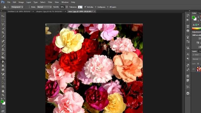
Task: Toggle the Anti-alias checkbox
Action: click(85, 7)
